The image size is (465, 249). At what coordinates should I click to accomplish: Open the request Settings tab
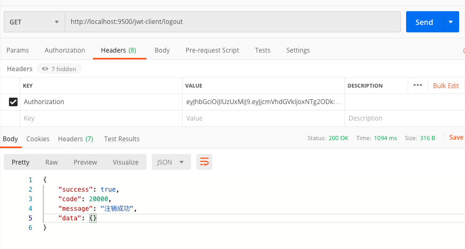(298, 50)
